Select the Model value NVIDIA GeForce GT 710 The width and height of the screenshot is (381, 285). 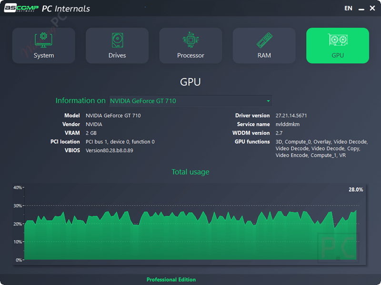point(113,116)
